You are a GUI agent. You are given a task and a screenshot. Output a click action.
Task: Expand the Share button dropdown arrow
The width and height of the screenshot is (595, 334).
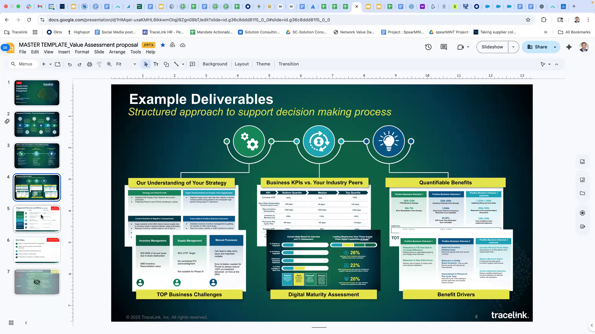pos(555,47)
